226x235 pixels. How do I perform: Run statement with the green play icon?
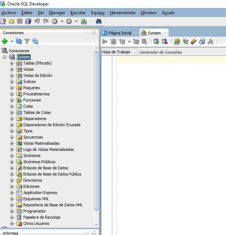coord(105,42)
